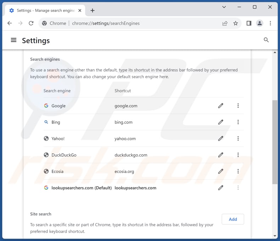Open a new browser tab
Image resolution: width=280 pixels, height=241 pixels.
click(x=93, y=11)
